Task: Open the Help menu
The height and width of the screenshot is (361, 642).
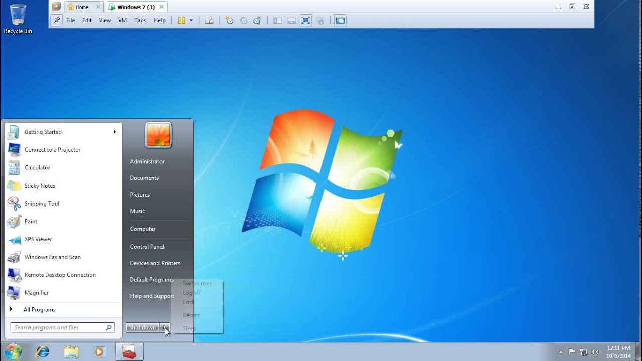Action: (159, 20)
